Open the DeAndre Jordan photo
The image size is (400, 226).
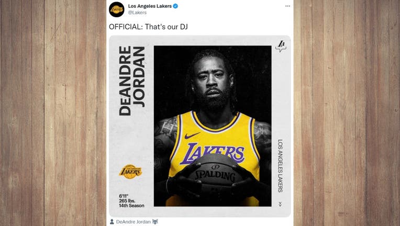(213, 126)
